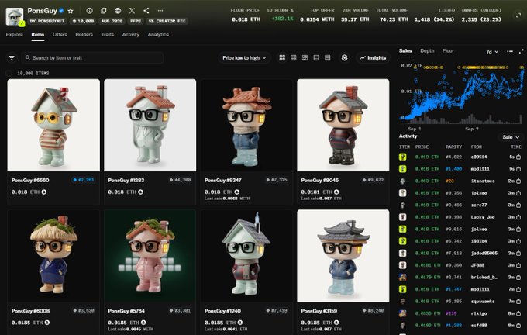Switch to mosaic grid view
Screen dimensions: 527x335
pos(305,58)
